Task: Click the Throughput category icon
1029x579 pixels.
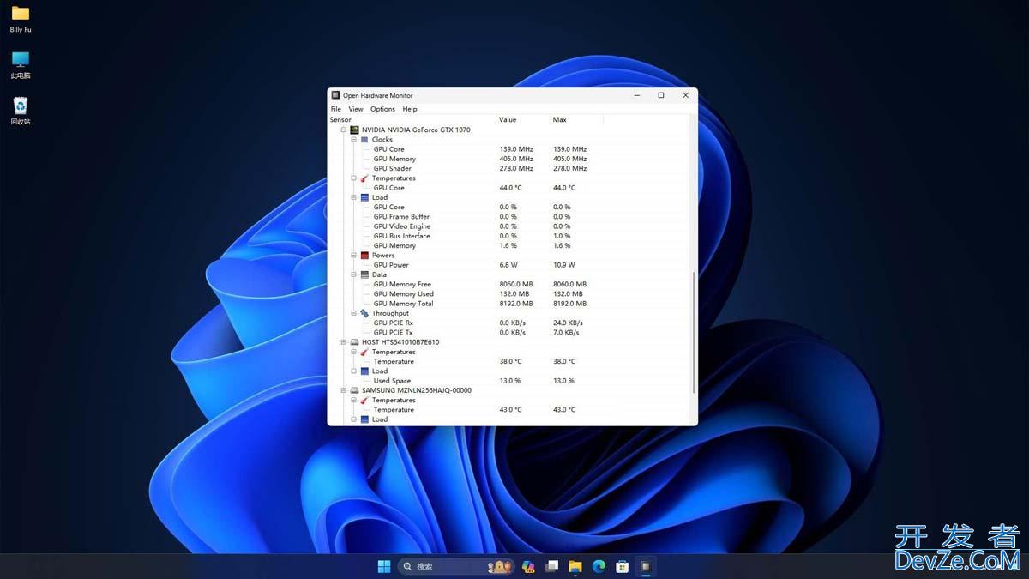Action: pos(364,313)
